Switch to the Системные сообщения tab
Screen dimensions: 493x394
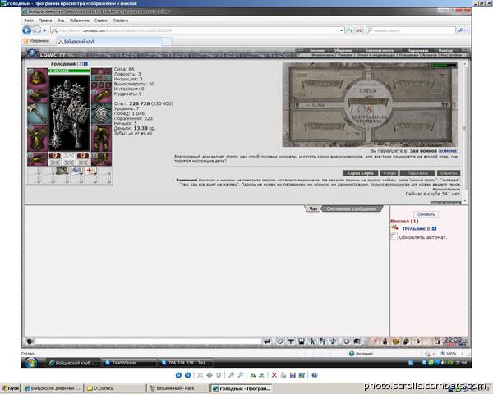click(x=351, y=208)
